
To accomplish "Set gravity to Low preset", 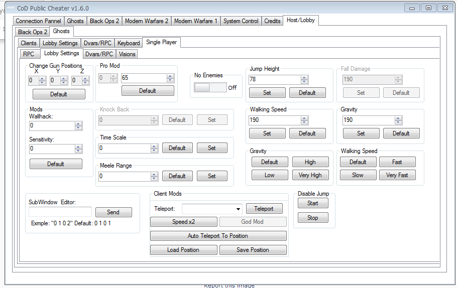I will click(270, 175).
